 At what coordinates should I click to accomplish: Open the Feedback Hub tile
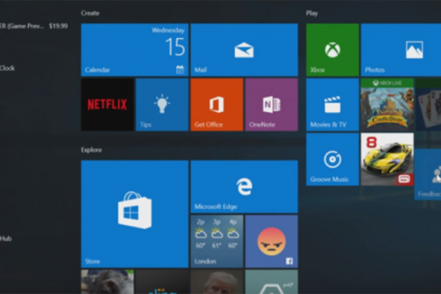428,175
